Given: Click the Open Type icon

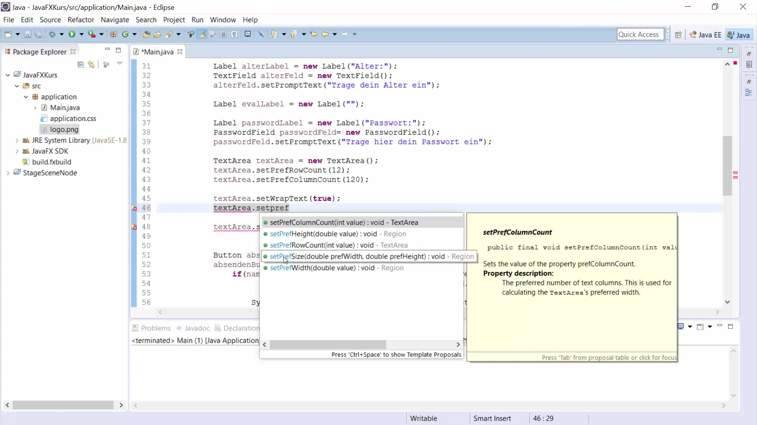Looking at the screenshot, I should point(146,34).
